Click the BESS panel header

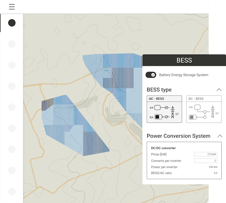[x=184, y=60]
